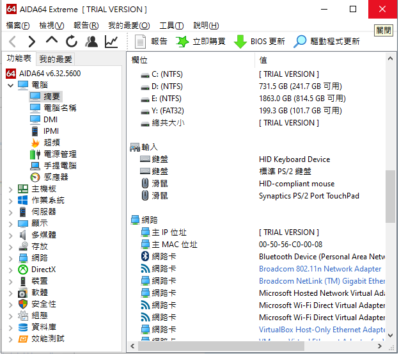Select the 電源管理 battery icon item
The height and width of the screenshot is (356, 399).
[x=35, y=154]
